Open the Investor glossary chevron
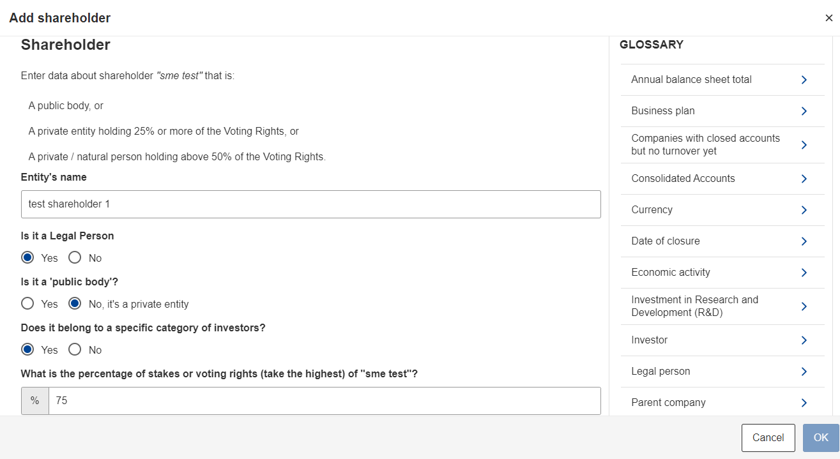 (804, 340)
